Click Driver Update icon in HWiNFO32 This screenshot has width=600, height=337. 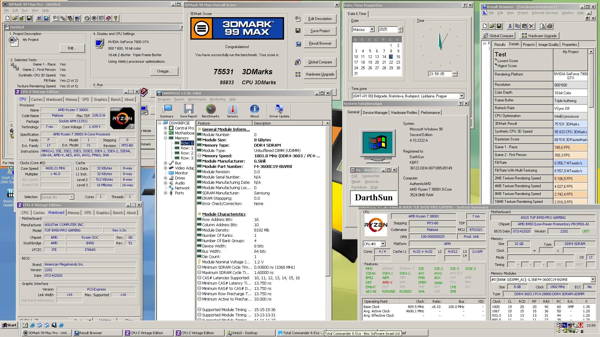(x=279, y=111)
